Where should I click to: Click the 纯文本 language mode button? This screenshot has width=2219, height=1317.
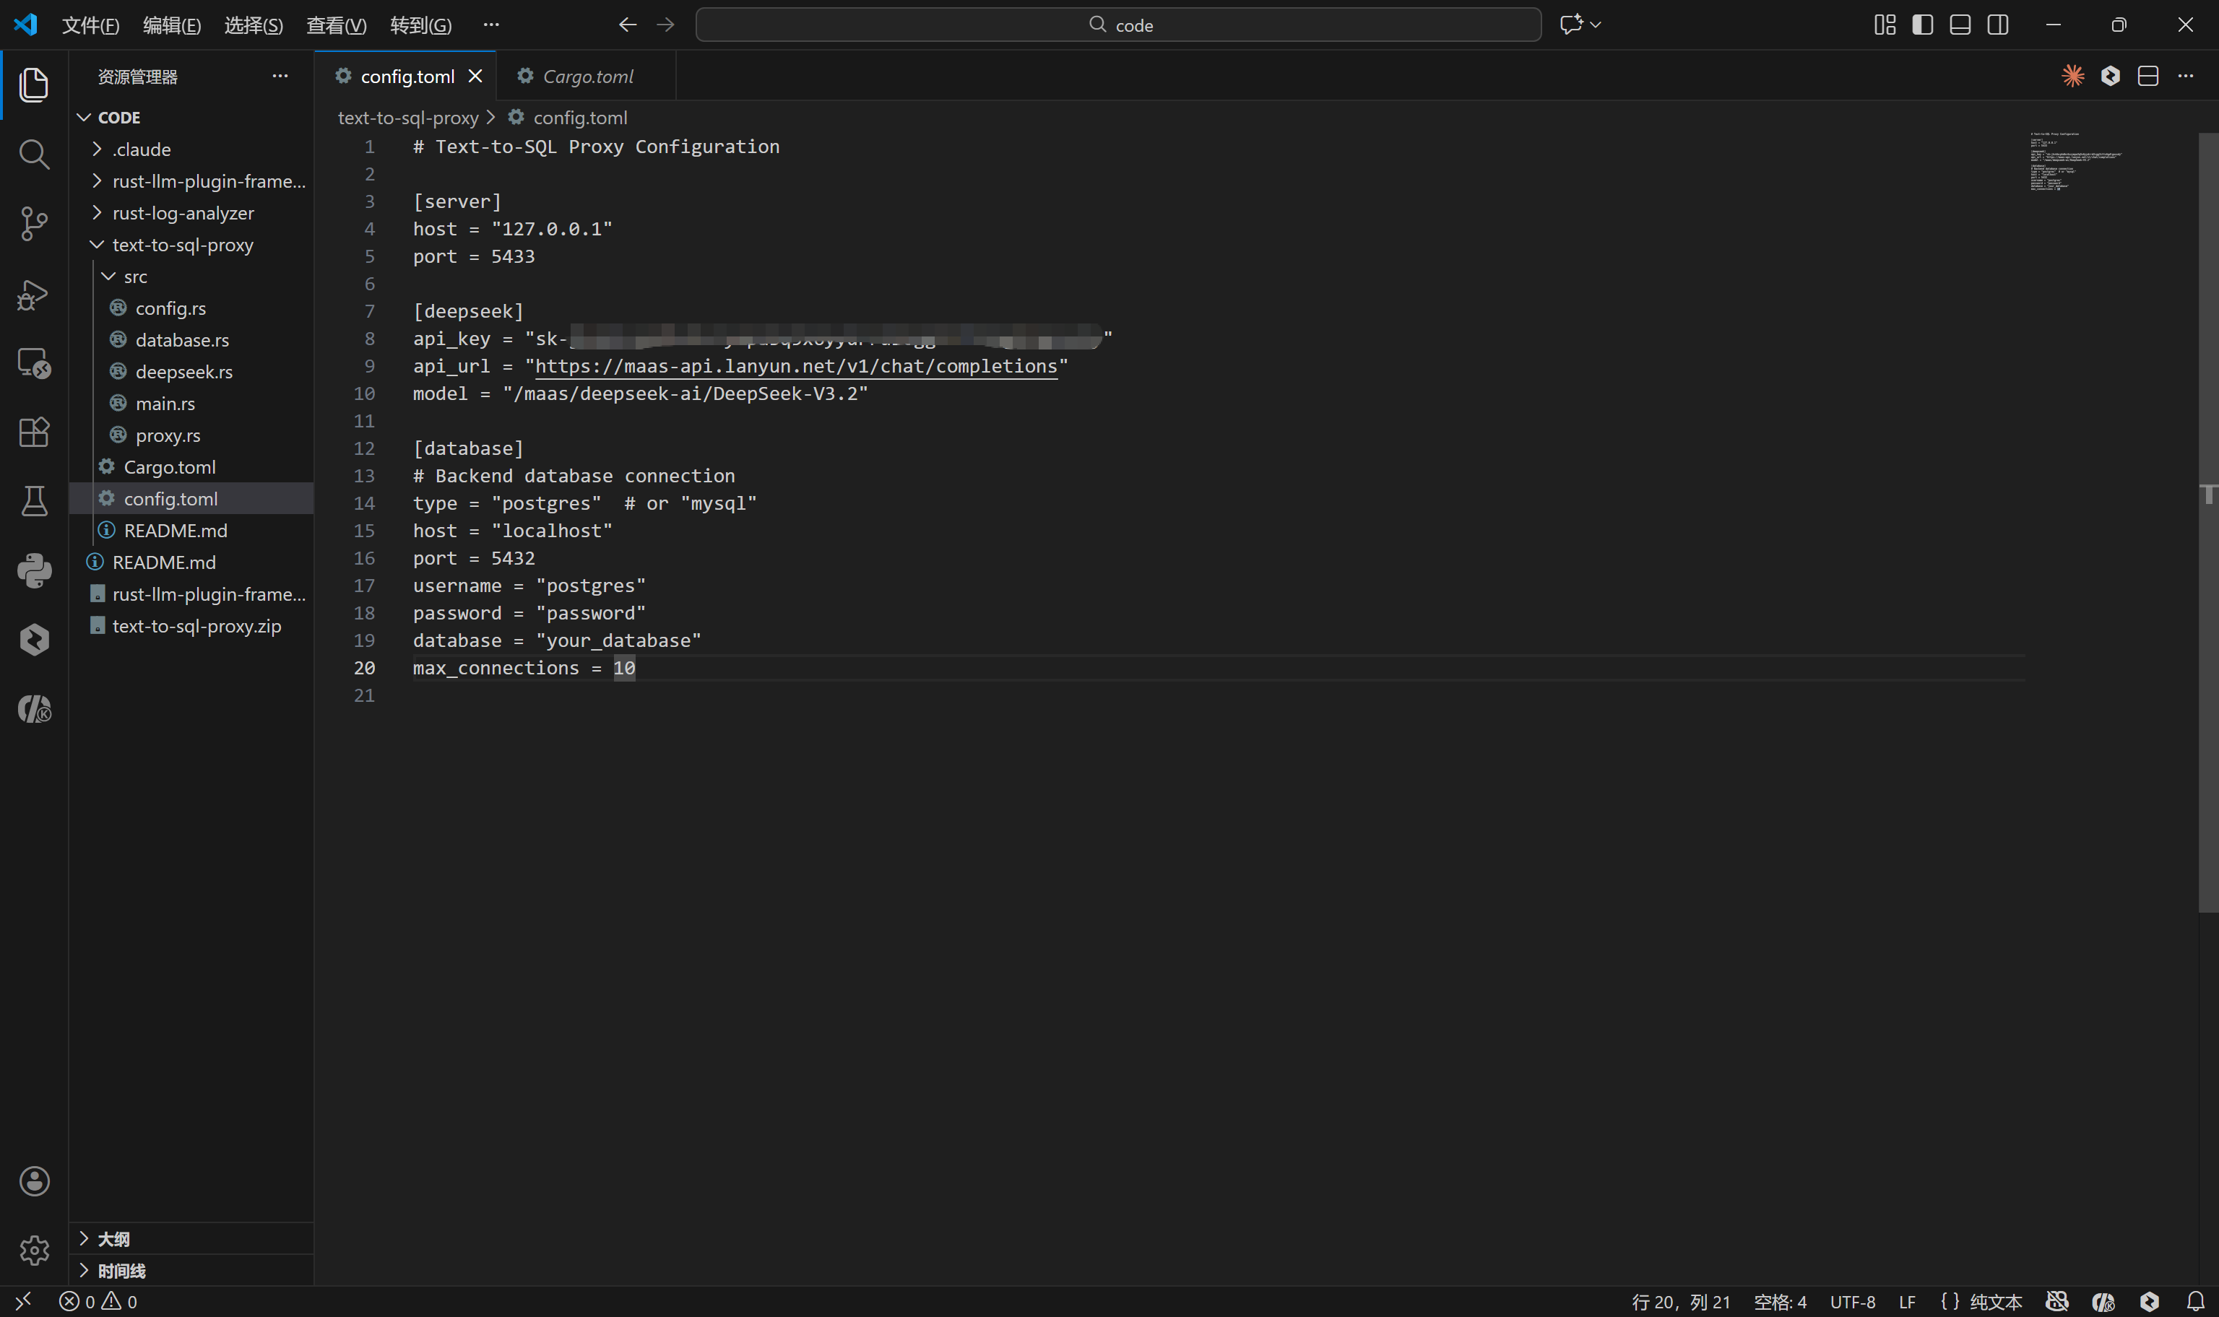(x=1995, y=1301)
